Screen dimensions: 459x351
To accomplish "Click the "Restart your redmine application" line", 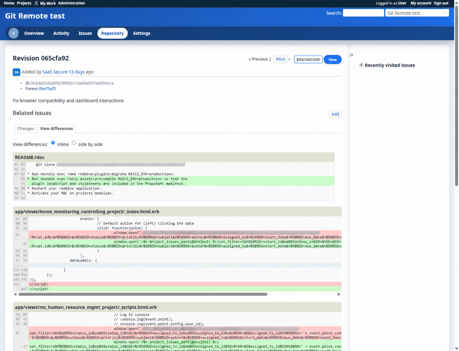I will (x=64, y=188).
